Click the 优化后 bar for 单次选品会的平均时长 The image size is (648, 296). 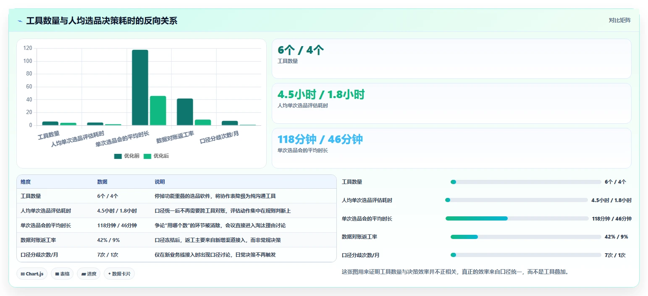(158, 111)
